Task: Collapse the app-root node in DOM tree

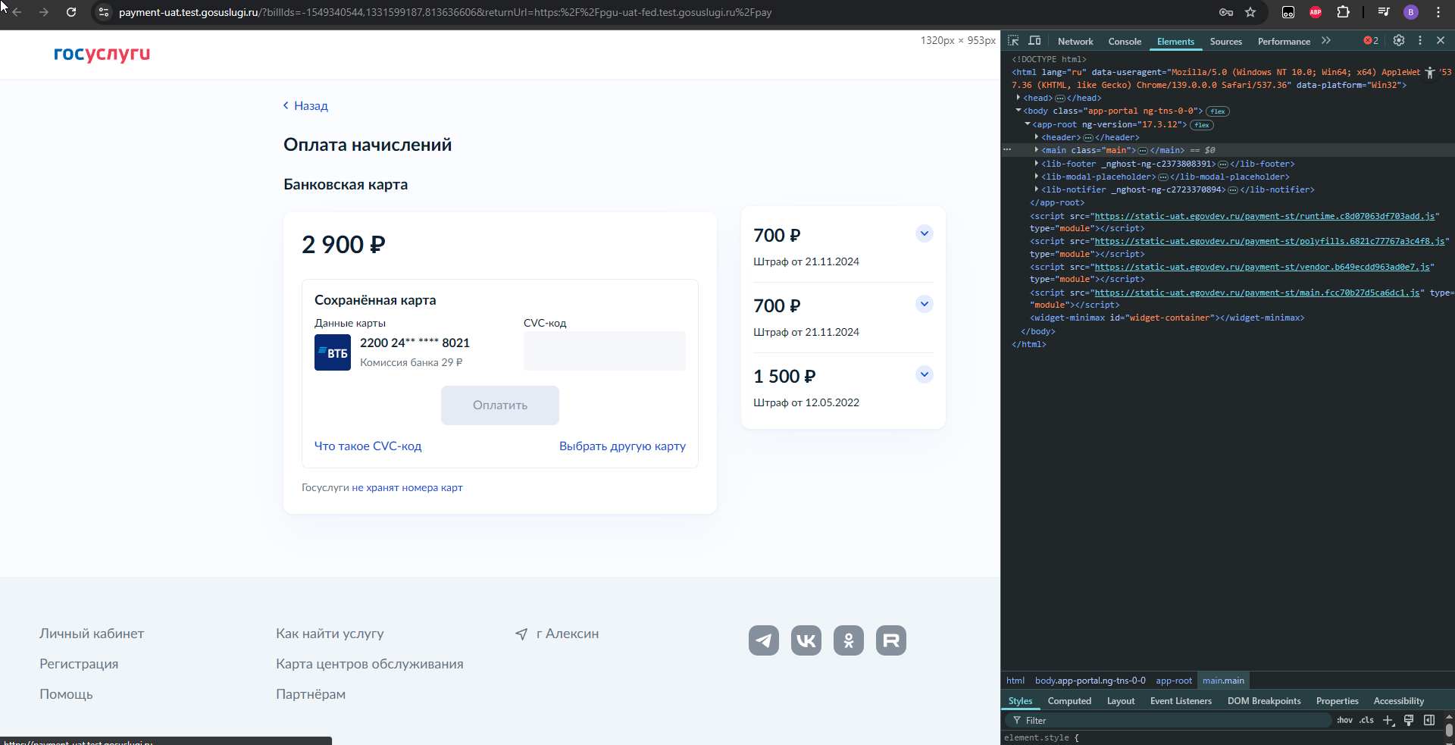Action: coord(1028,124)
